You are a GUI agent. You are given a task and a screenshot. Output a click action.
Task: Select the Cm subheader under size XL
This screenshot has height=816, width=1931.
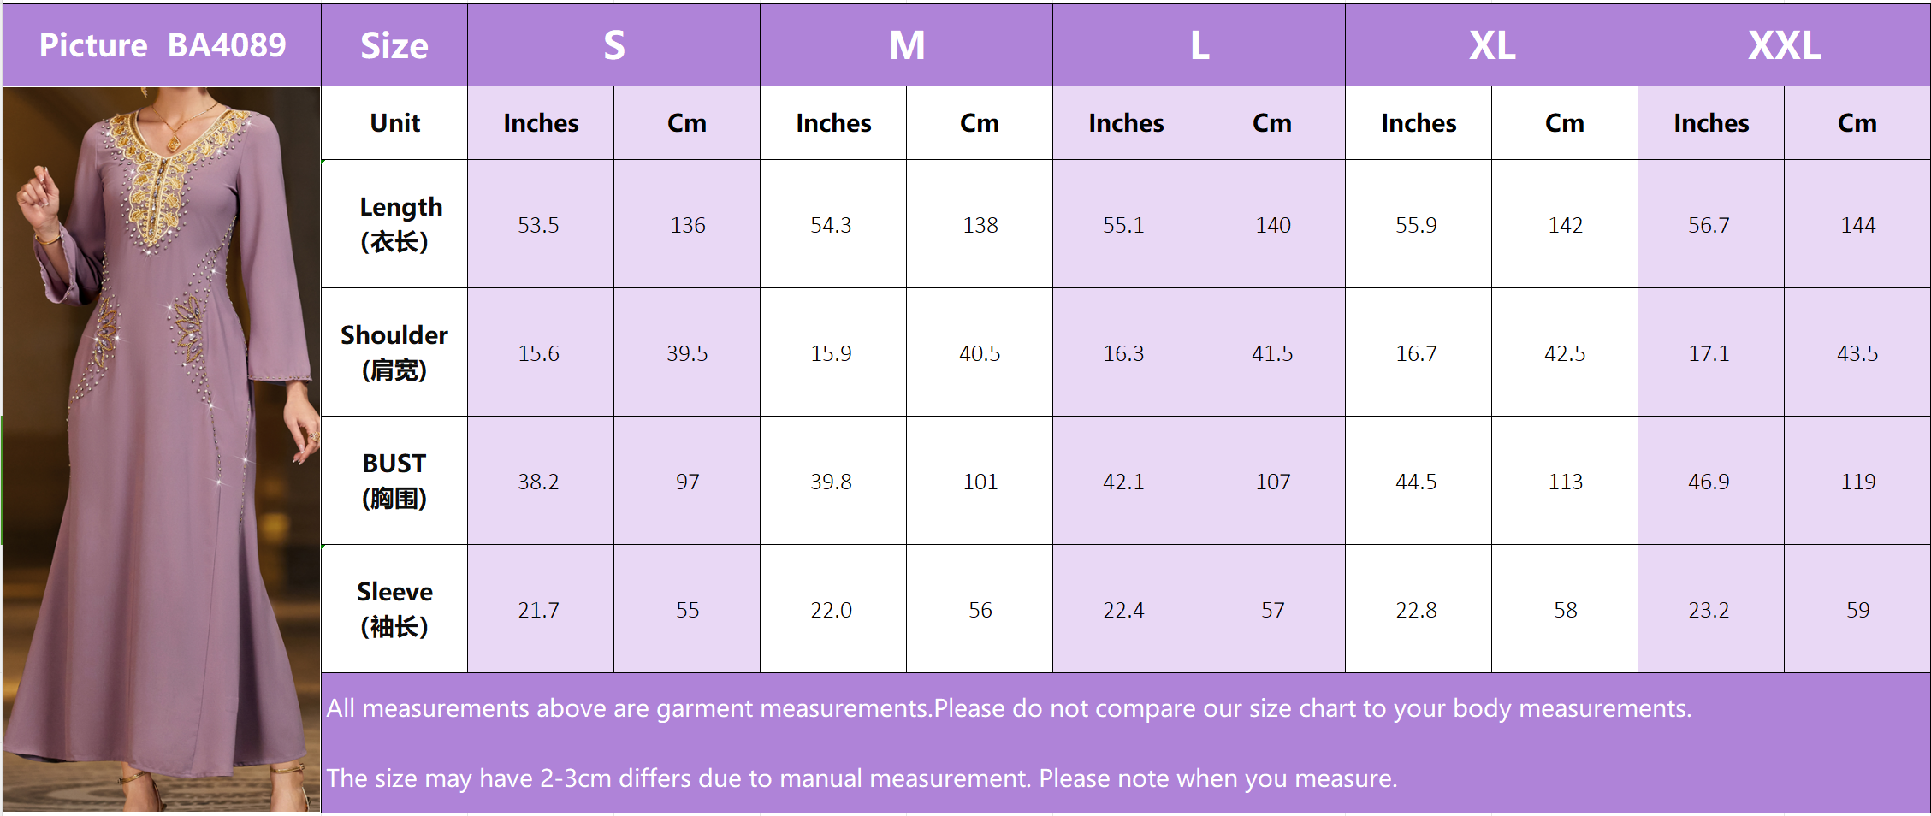[1564, 123]
